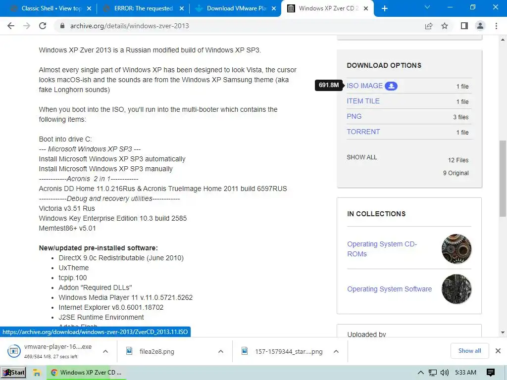Download the ISO IMAGE link

(364, 86)
